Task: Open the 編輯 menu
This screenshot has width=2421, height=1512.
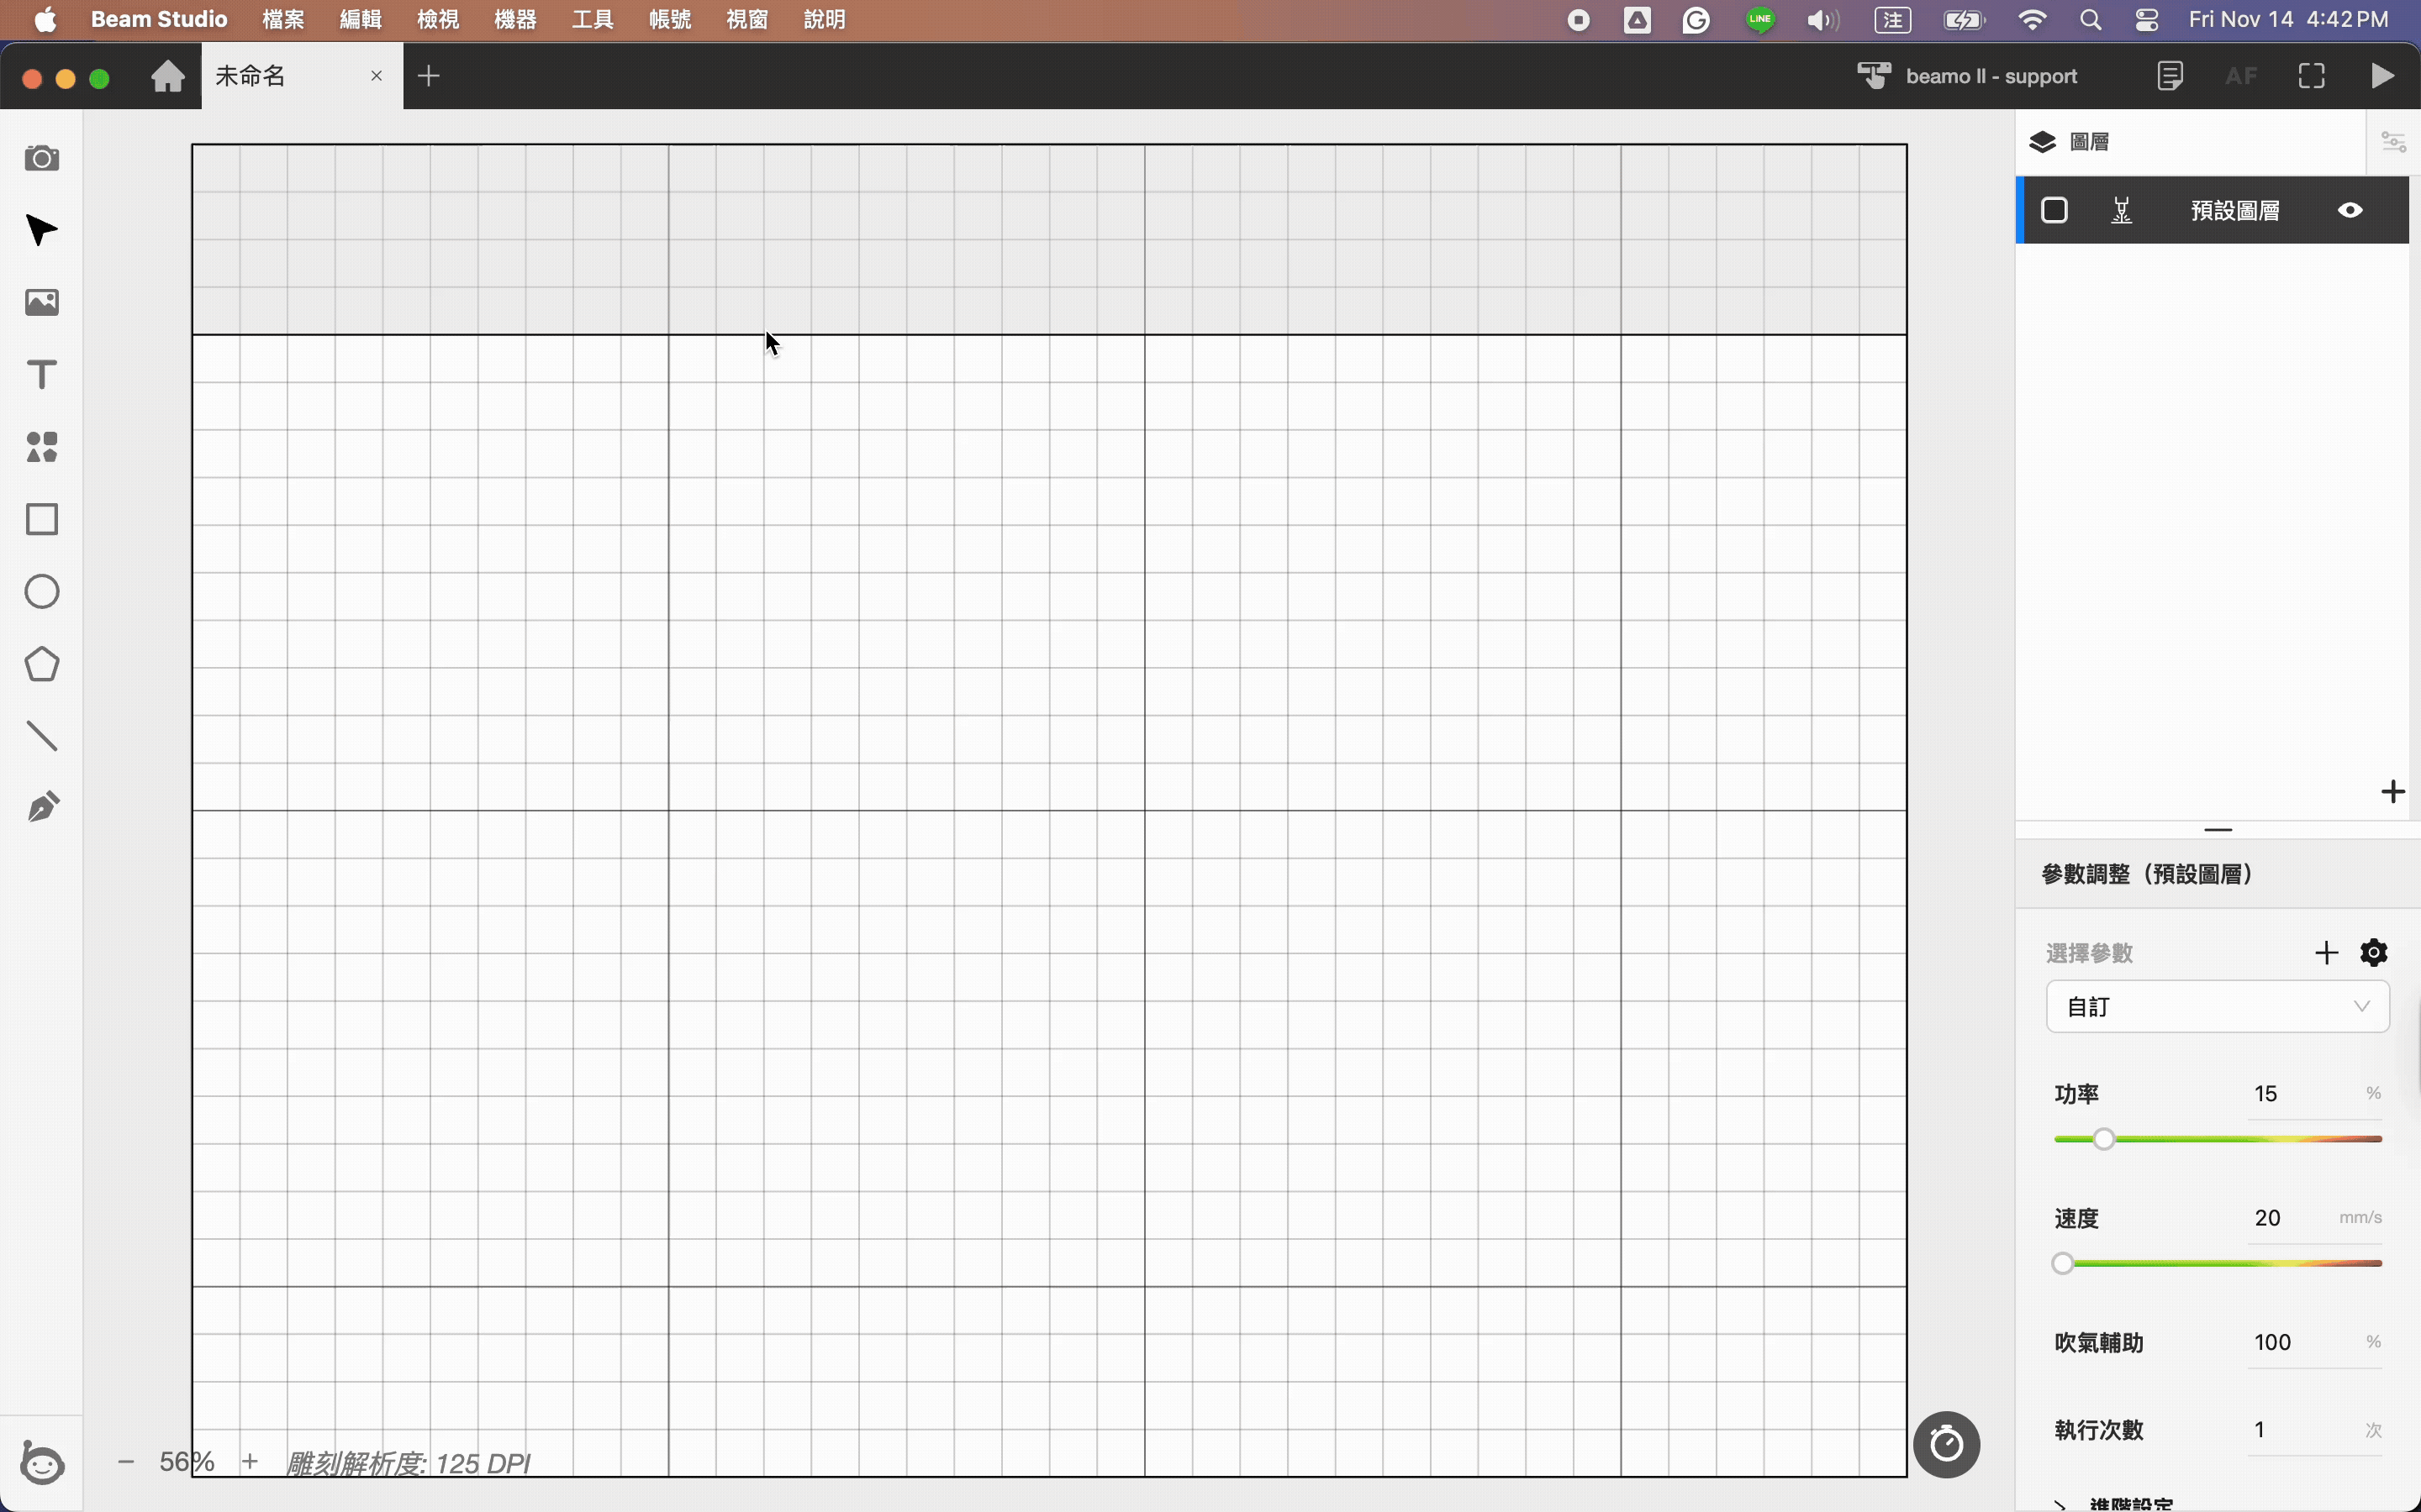Action: click(360, 20)
